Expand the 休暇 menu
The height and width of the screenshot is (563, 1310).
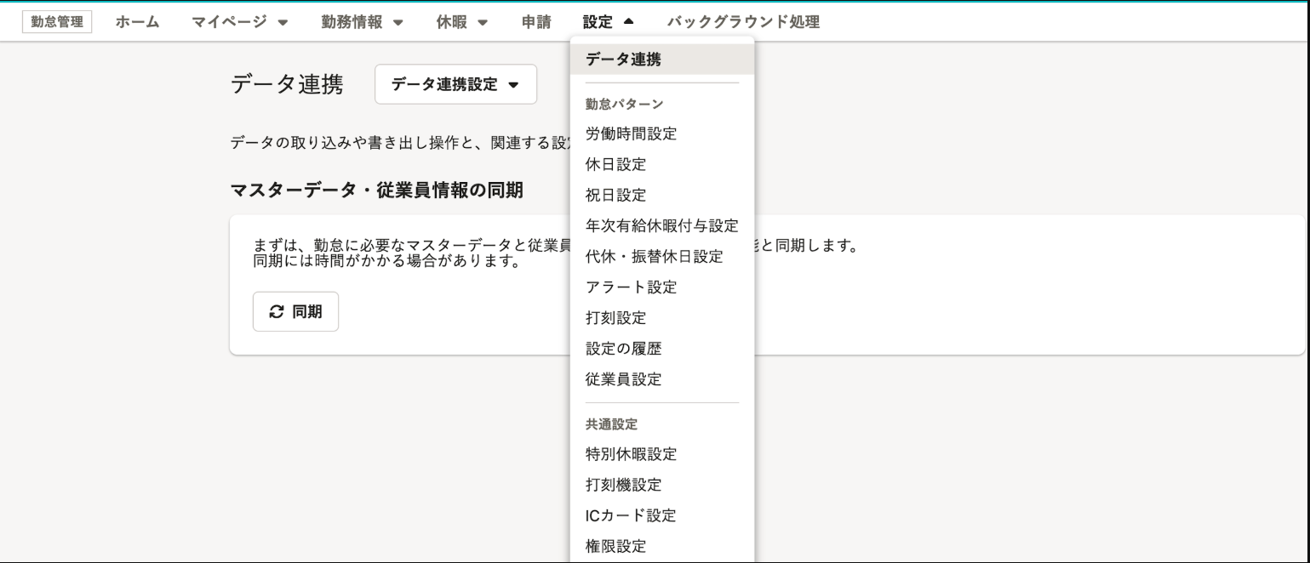click(461, 21)
